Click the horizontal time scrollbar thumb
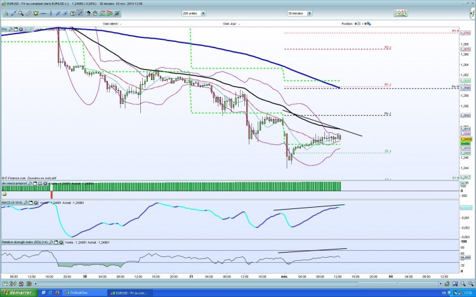Viewport: 476px width, 297px height. click(397, 284)
